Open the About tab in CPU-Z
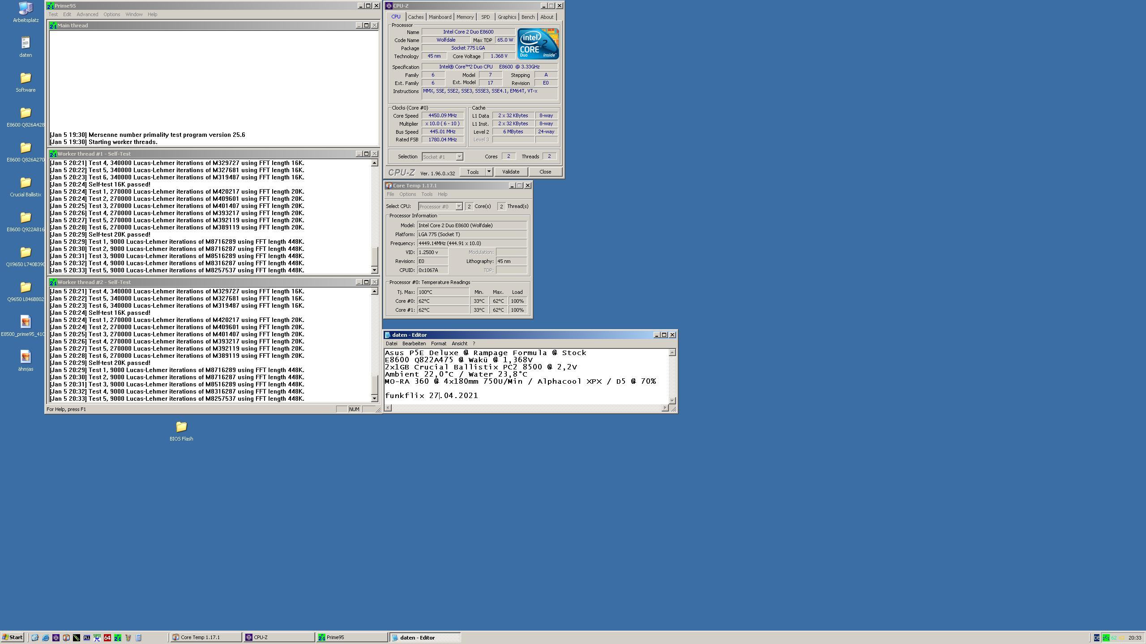 (547, 17)
